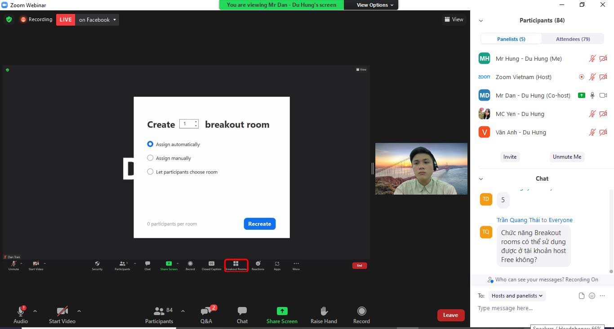The image size is (614, 329).
Task: Choose Let participants choose room option
Action: (x=150, y=172)
